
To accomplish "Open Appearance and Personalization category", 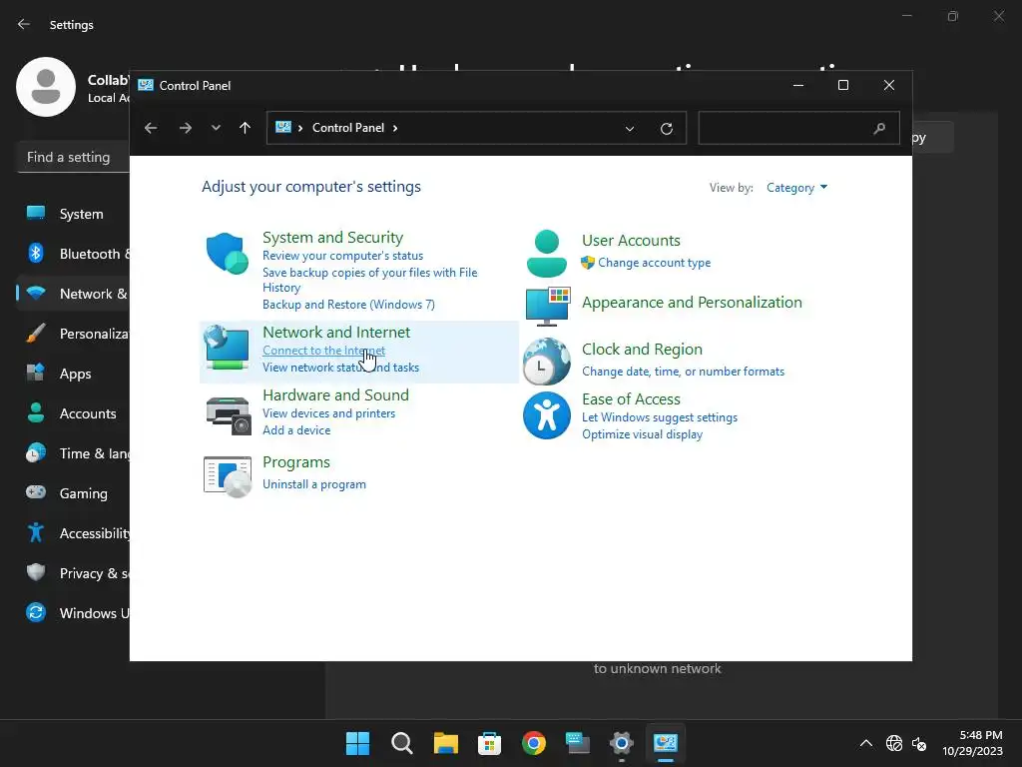I will point(692,303).
